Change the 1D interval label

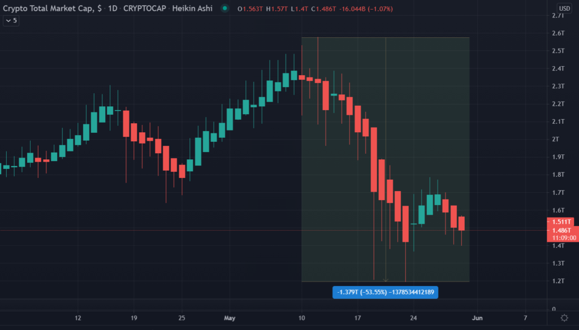tap(113, 8)
